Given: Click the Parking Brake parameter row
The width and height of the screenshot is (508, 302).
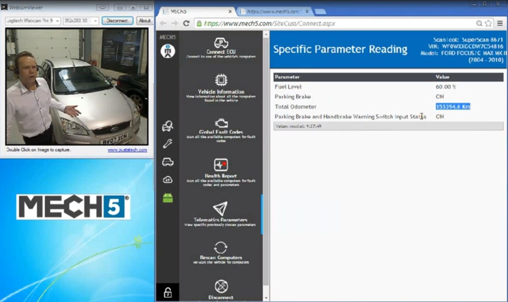Looking at the screenshot, I should pyautogui.click(x=388, y=97).
